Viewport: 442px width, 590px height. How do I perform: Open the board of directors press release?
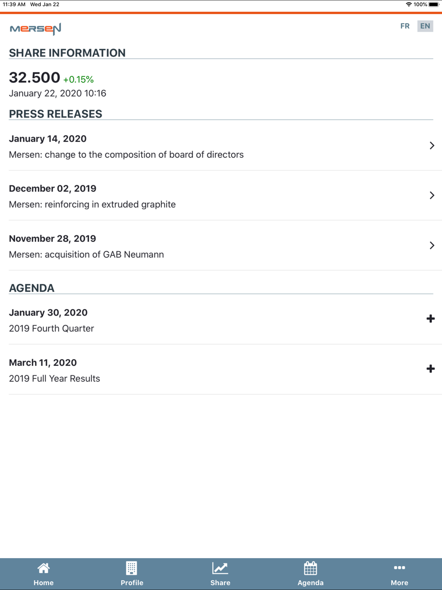126,155
